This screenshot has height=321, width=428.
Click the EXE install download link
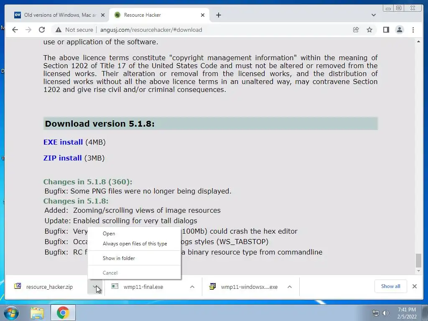tap(63, 142)
